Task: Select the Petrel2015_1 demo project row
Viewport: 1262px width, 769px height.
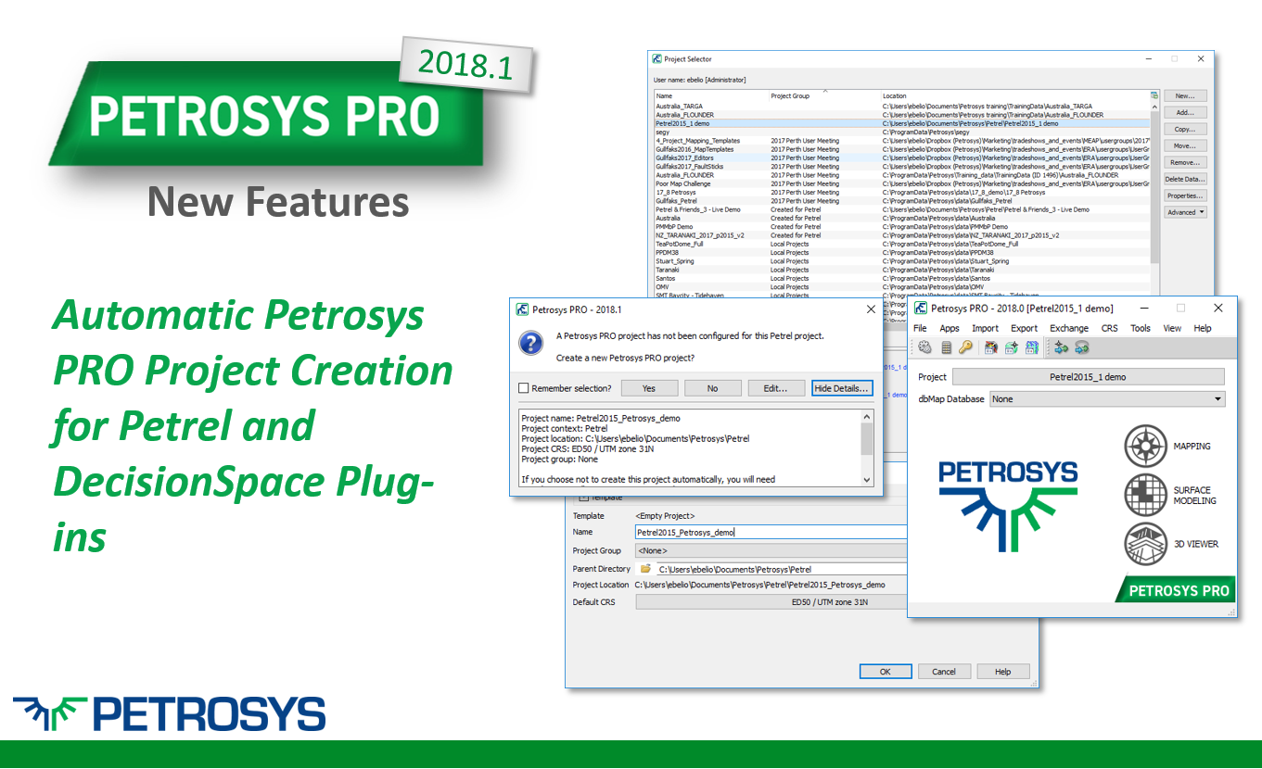Action: [901, 123]
